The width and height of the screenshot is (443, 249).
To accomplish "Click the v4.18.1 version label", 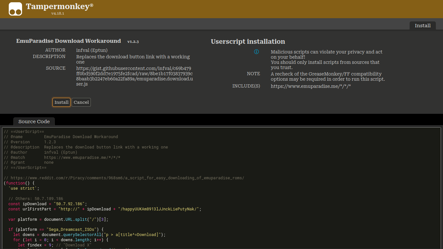I will [58, 14].
